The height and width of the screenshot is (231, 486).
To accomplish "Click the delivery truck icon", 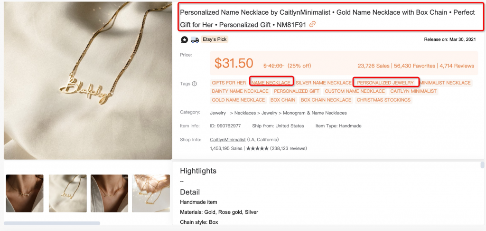I will click(194, 39).
